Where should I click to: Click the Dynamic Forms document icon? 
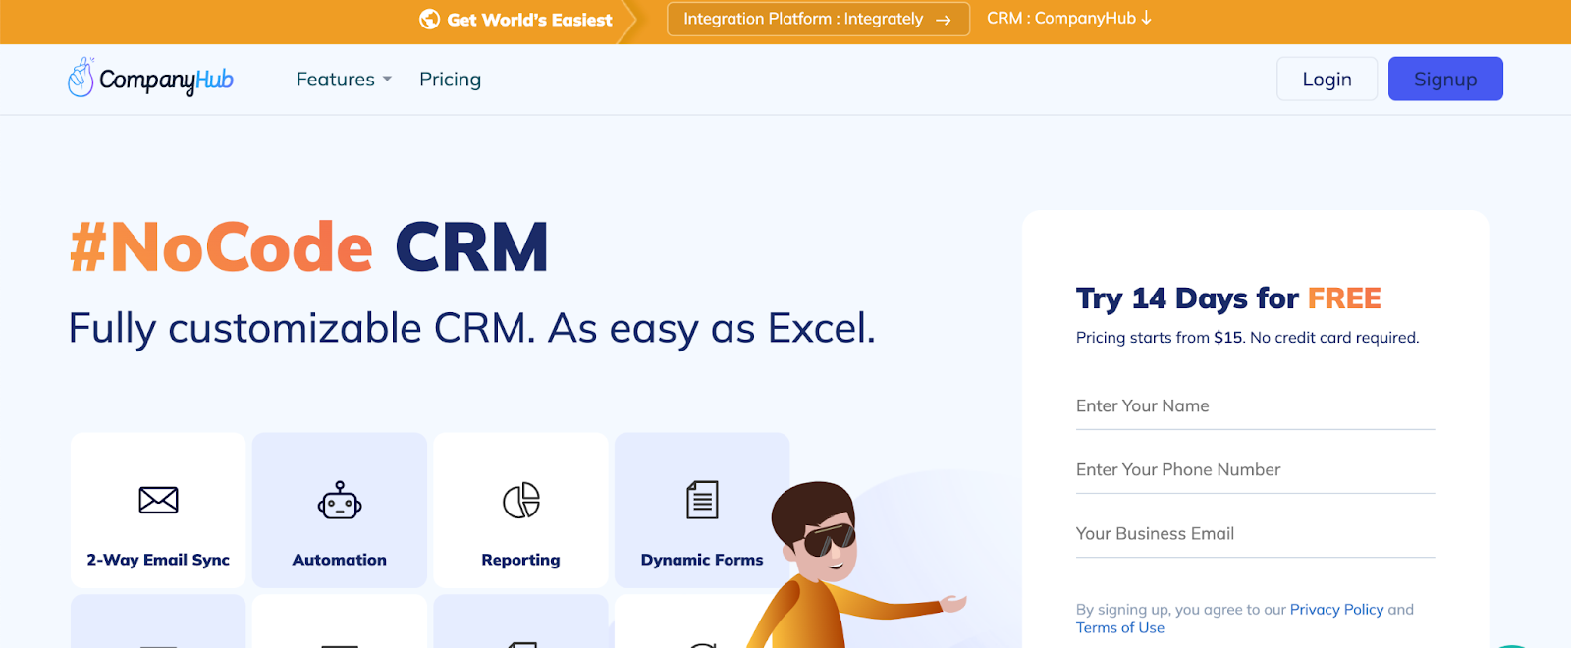pos(702,500)
